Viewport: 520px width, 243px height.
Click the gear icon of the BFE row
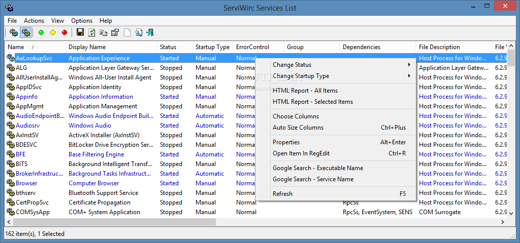click(11, 154)
